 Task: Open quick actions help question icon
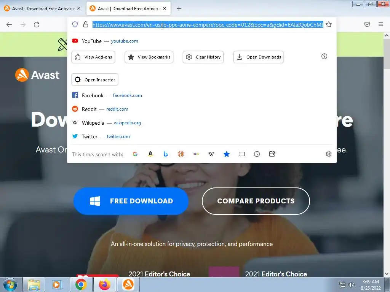(324, 56)
